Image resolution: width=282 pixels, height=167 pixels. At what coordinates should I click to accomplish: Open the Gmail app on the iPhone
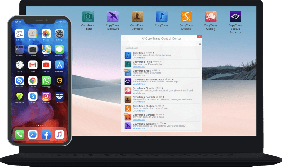click(33, 65)
